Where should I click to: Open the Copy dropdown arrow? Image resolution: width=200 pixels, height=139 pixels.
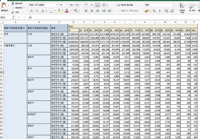pos(24,8)
